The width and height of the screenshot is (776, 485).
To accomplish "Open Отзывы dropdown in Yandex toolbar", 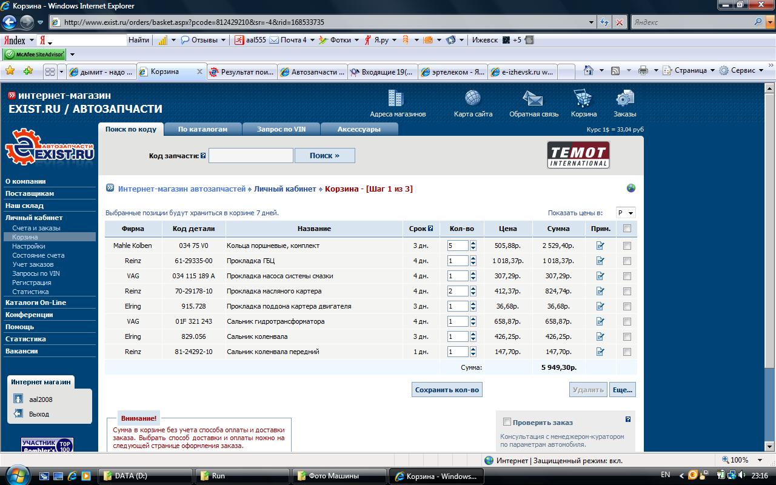I will (x=222, y=40).
